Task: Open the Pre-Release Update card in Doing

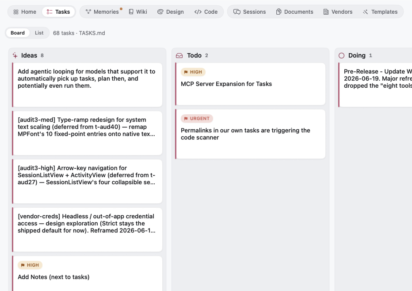Action: coord(375,85)
